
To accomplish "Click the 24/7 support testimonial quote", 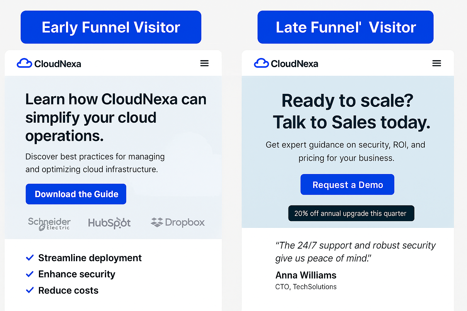I will click(x=355, y=251).
